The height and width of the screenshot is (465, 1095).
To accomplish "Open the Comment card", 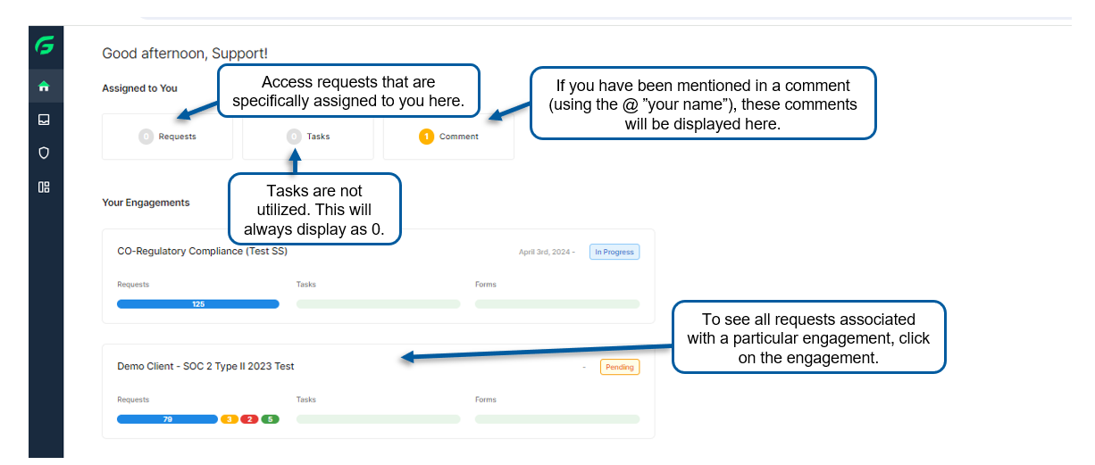I will tap(448, 137).
